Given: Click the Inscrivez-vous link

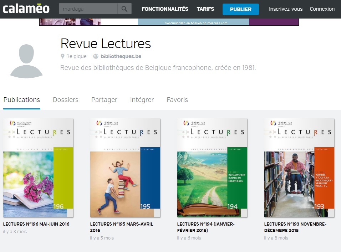Looking at the screenshot, I should [286, 9].
